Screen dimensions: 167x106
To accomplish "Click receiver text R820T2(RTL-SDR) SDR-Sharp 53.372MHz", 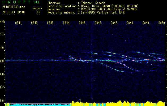I will (109, 9).
